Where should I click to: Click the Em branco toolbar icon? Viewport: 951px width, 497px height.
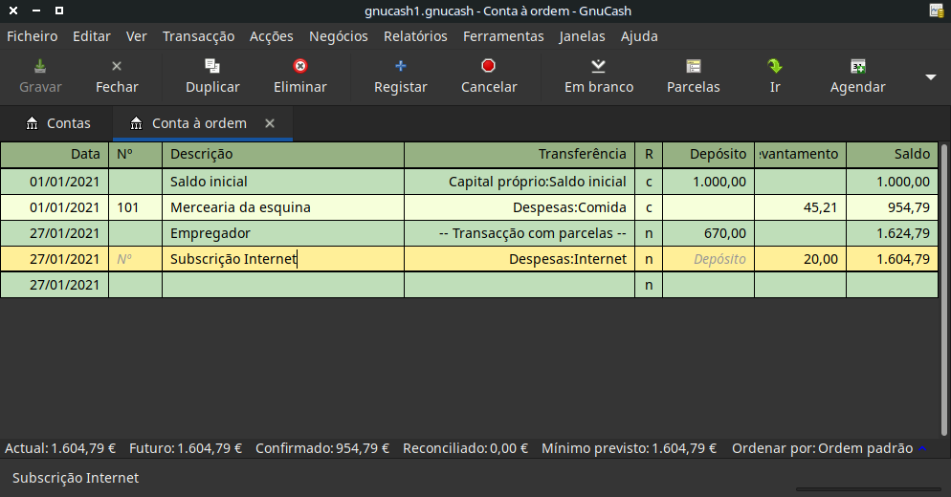(599, 66)
